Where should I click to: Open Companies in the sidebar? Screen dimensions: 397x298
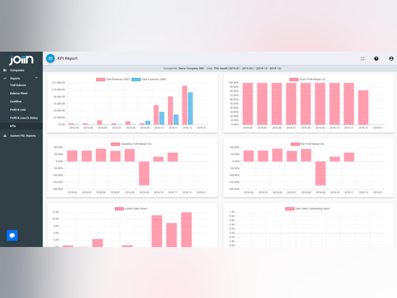[17, 70]
